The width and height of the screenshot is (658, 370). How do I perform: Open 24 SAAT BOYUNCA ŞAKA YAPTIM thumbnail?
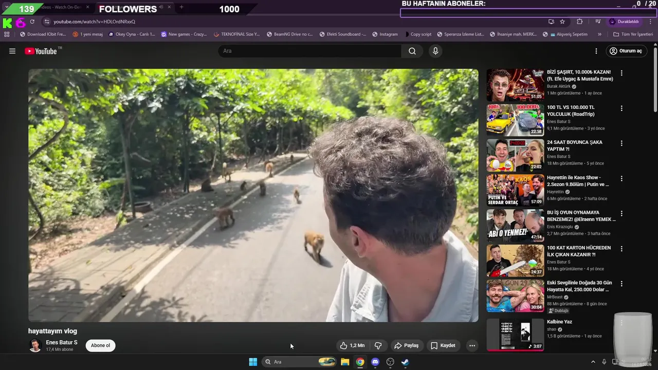(515, 155)
